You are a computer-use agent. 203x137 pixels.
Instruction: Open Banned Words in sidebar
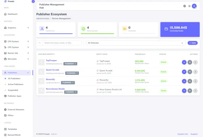click(x=12, y=135)
